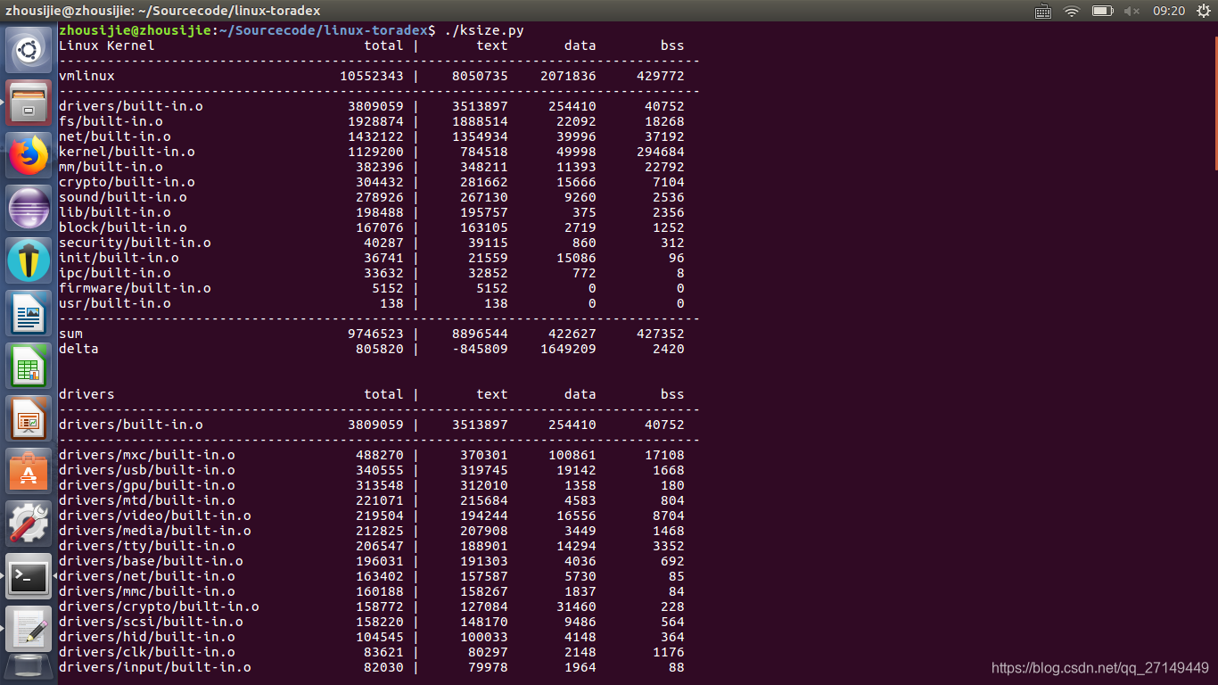This screenshot has height=685, width=1218.
Task: Click mm/built-in.o row label
Action: pos(111,167)
